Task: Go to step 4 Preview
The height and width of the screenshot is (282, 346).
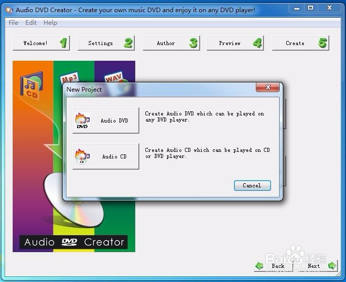Action: [235, 43]
